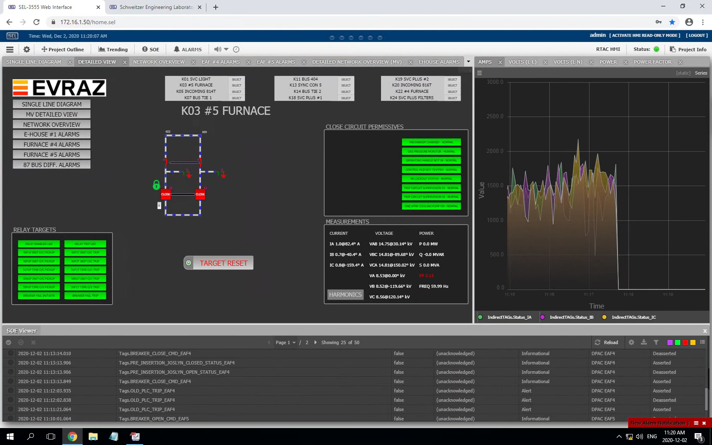Image resolution: width=712 pixels, height=445 pixels.
Task: Open the ALARMS bell panel
Action: coord(188,49)
